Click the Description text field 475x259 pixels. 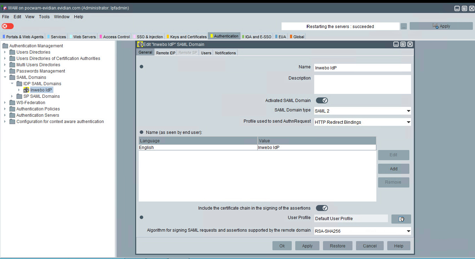[x=362, y=84]
